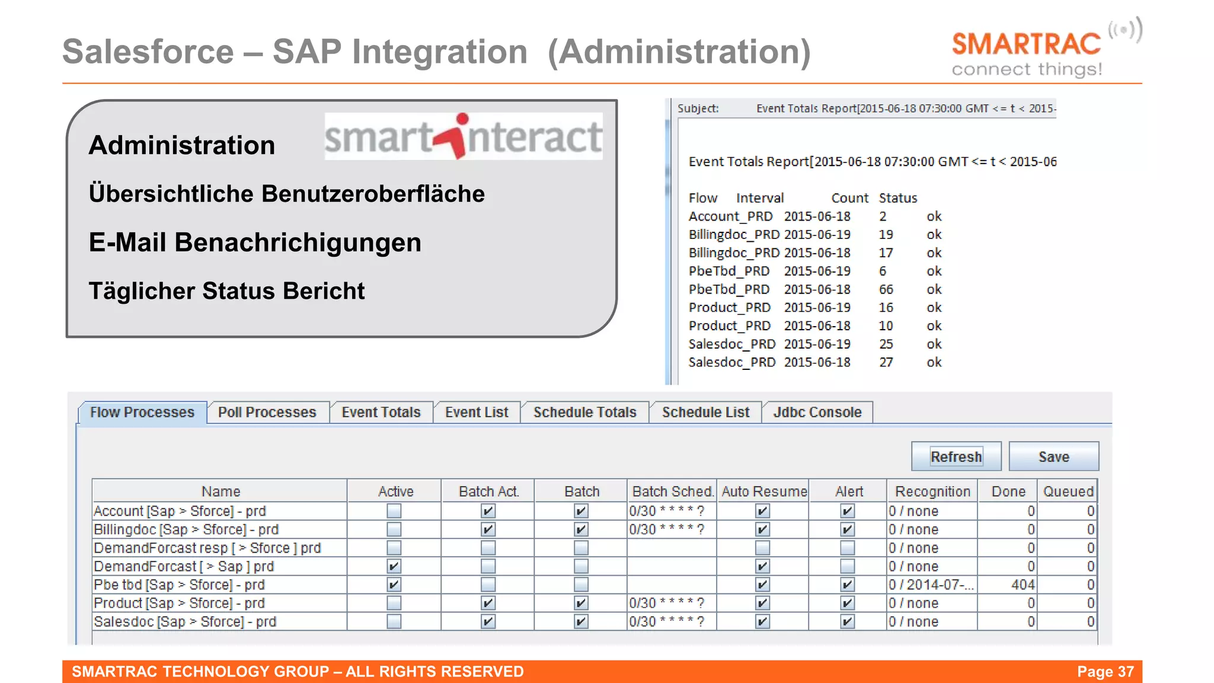Click Batch Sched. cell for Salesdoc row
Screen dimensions: 1214x683
(672, 621)
